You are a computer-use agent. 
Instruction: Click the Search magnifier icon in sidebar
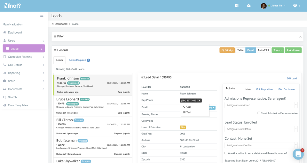(x=4, y=97)
